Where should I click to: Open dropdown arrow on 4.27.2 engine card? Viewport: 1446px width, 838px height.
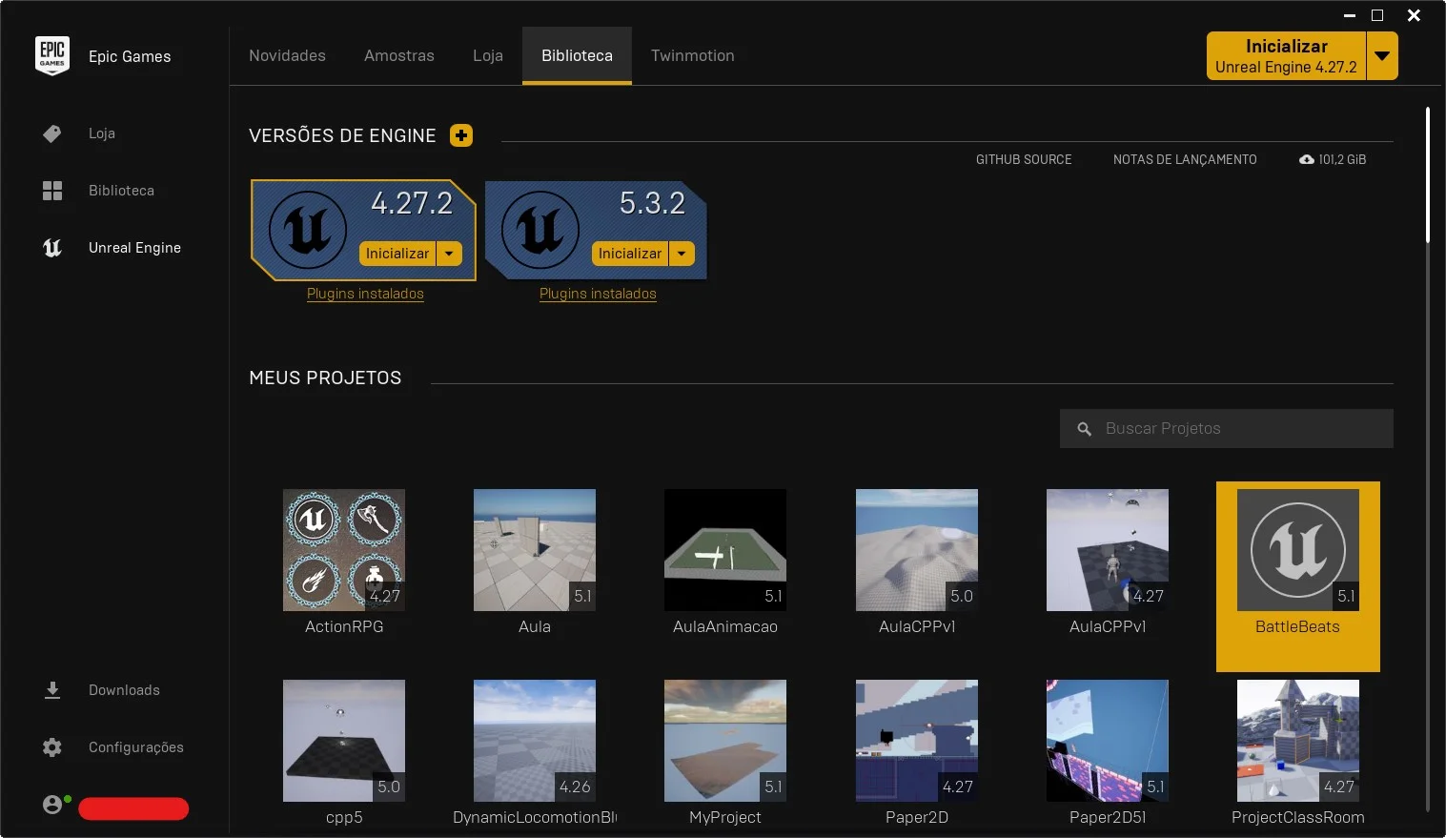[x=449, y=254]
